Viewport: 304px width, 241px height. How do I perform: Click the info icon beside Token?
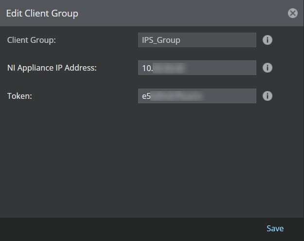(x=268, y=96)
